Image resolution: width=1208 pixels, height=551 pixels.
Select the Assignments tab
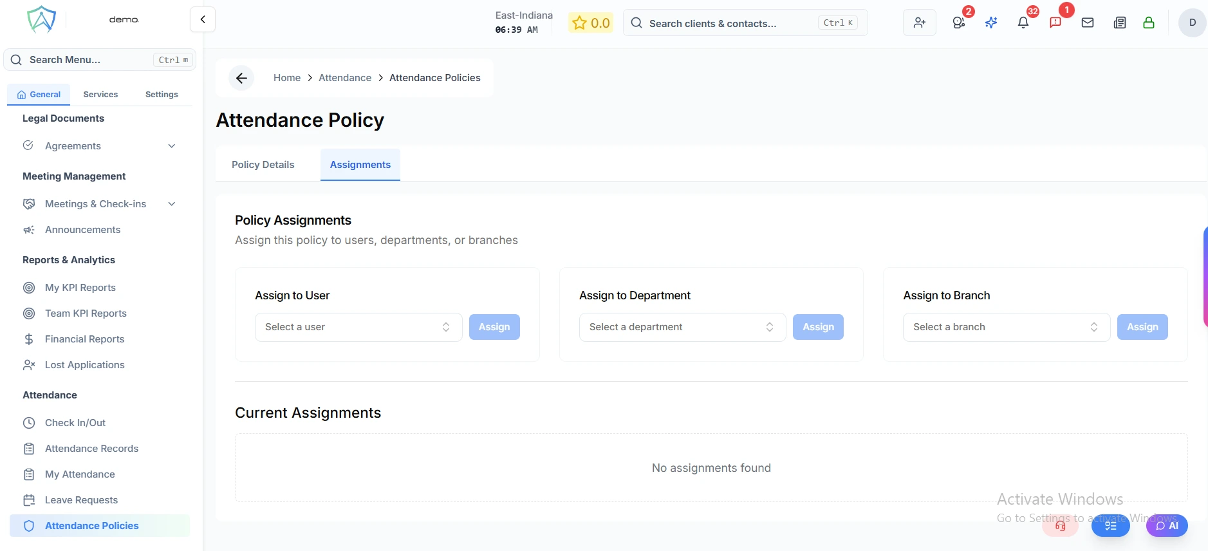tap(360, 165)
